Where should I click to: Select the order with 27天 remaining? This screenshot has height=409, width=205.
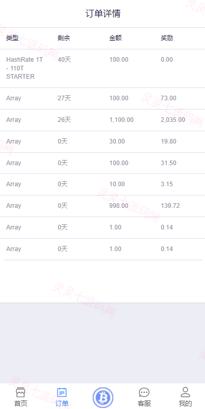(x=102, y=98)
